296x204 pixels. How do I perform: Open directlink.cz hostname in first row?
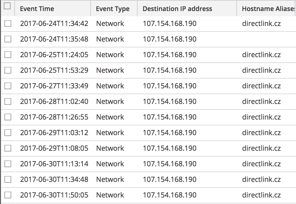point(261,23)
